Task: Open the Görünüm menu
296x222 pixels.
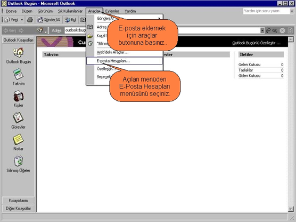Action: tap(45, 11)
